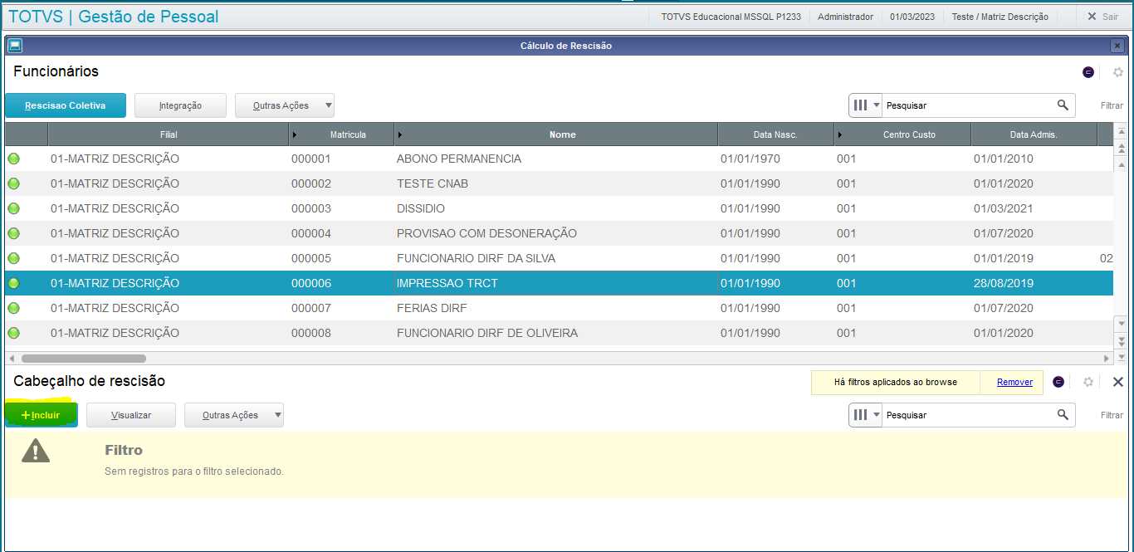This screenshot has width=1134, height=552.
Task: Click the window menu icon beside Cálculo de Rescisão
Action: pos(15,46)
